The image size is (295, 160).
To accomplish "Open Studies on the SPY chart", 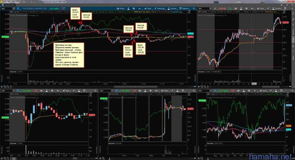I will pos(277,9).
